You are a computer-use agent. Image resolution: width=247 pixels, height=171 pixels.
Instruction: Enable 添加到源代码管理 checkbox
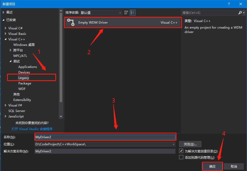pos(181,157)
